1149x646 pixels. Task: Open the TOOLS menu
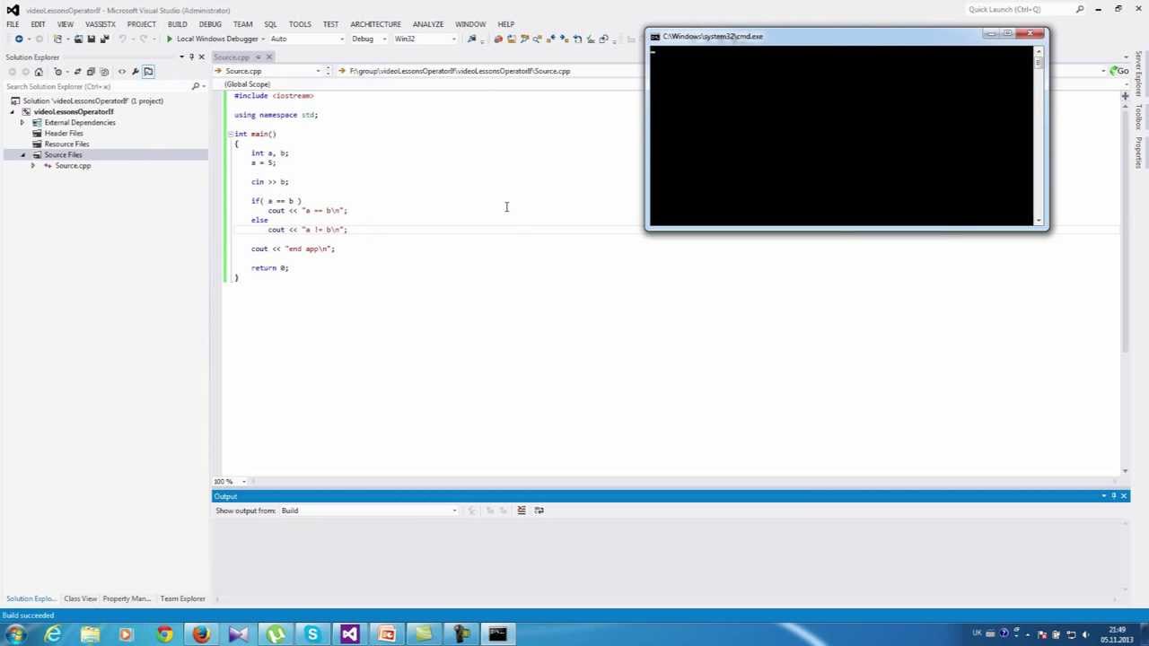point(300,24)
